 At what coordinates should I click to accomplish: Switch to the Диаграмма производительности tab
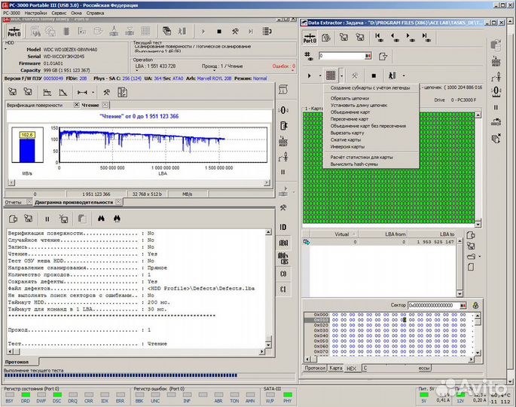pyautogui.click(x=74, y=202)
